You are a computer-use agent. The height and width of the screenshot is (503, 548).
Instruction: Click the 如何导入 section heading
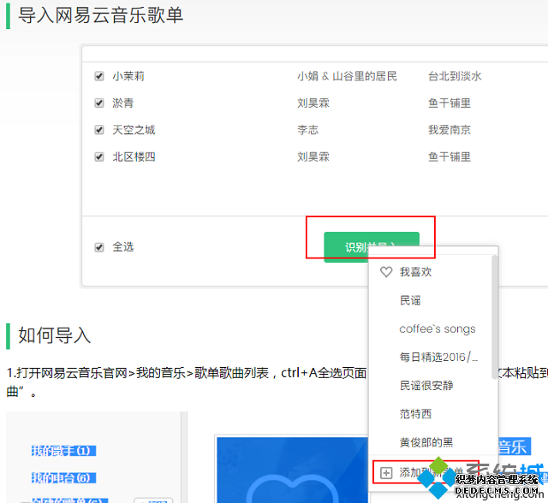[55, 335]
